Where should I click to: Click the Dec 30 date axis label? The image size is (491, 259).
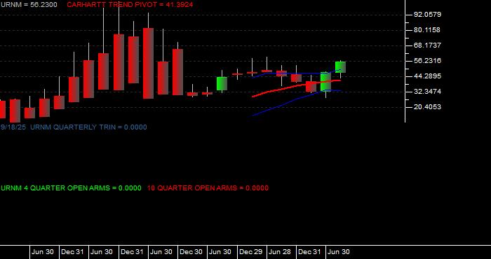[x=191, y=252]
